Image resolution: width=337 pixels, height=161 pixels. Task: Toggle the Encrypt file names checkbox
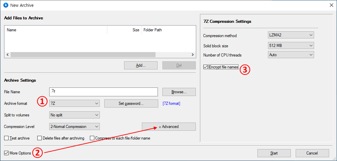tap(205, 67)
